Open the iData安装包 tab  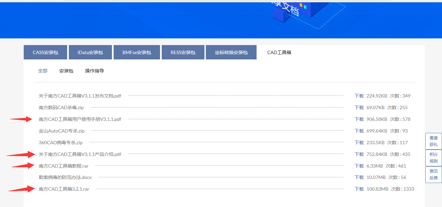tap(90, 52)
